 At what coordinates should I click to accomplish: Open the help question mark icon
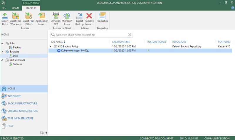(x=233, y=8)
